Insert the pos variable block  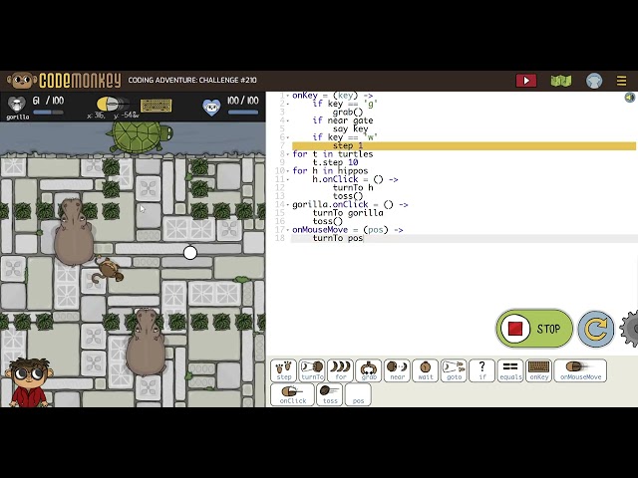[x=358, y=394]
